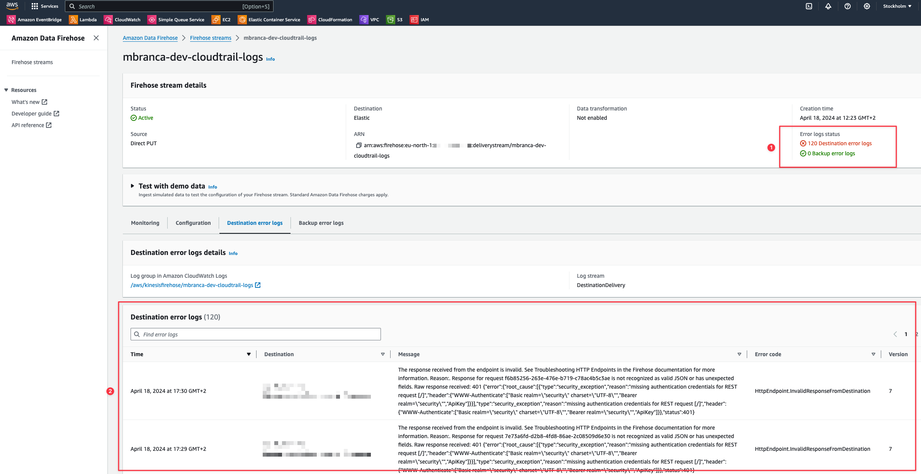Click the Info tooltip next to Firehose stream details
Image resolution: width=921 pixels, height=474 pixels.
[x=270, y=59]
